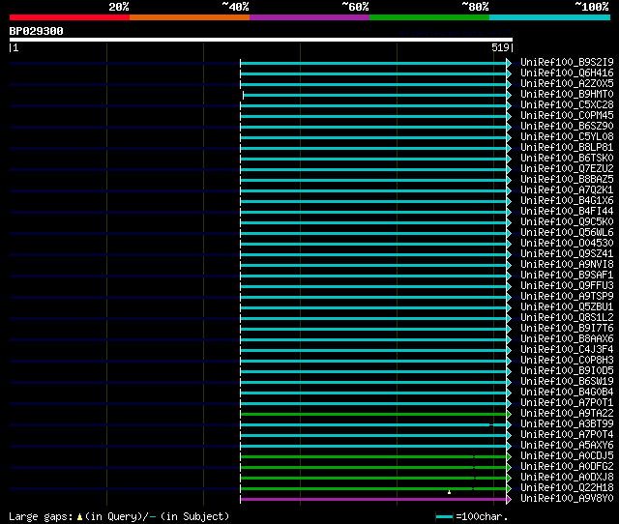Select label UniRef100_A7P0T1
619x524 pixels.
click(x=567, y=403)
